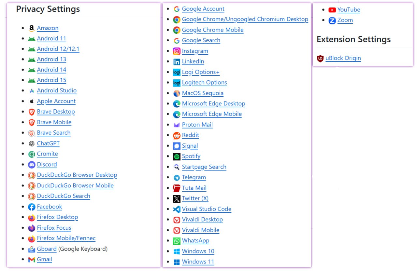Click the Tuta Mail icon
The height and width of the screenshot is (271, 417).
point(177,188)
